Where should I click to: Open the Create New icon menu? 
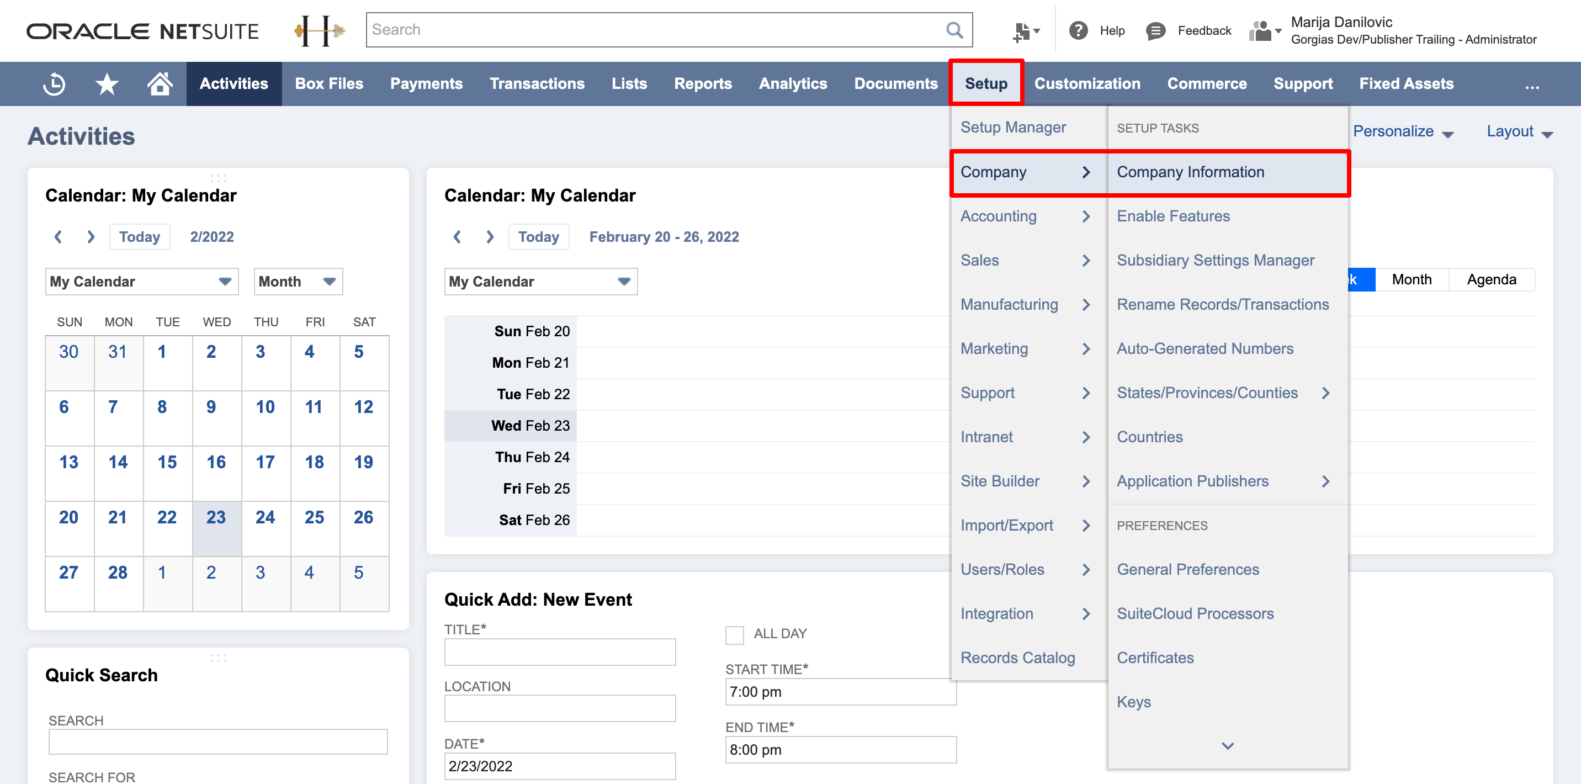pos(1025,31)
